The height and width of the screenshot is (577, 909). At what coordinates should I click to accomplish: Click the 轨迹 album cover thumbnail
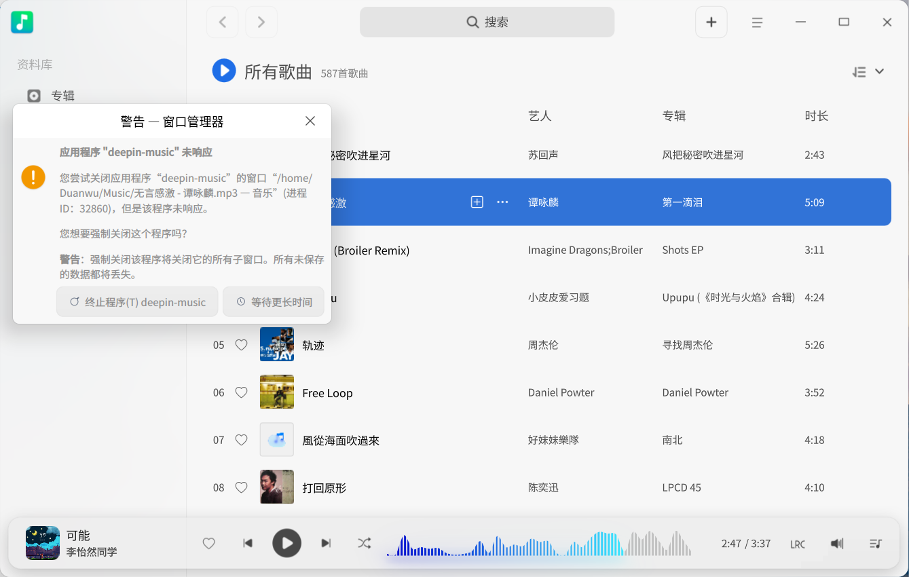pyautogui.click(x=277, y=344)
